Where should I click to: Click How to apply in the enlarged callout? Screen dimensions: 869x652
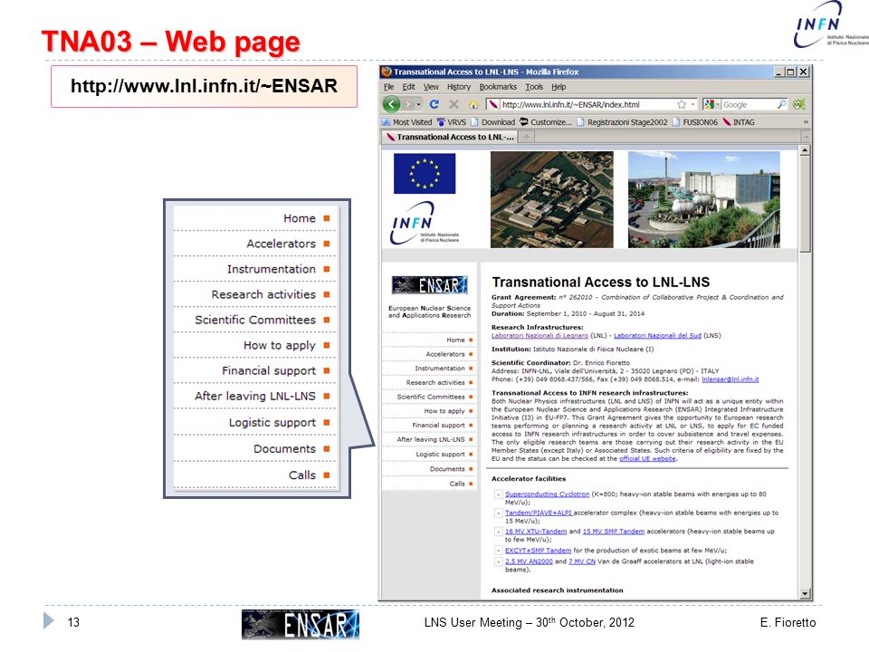280,345
